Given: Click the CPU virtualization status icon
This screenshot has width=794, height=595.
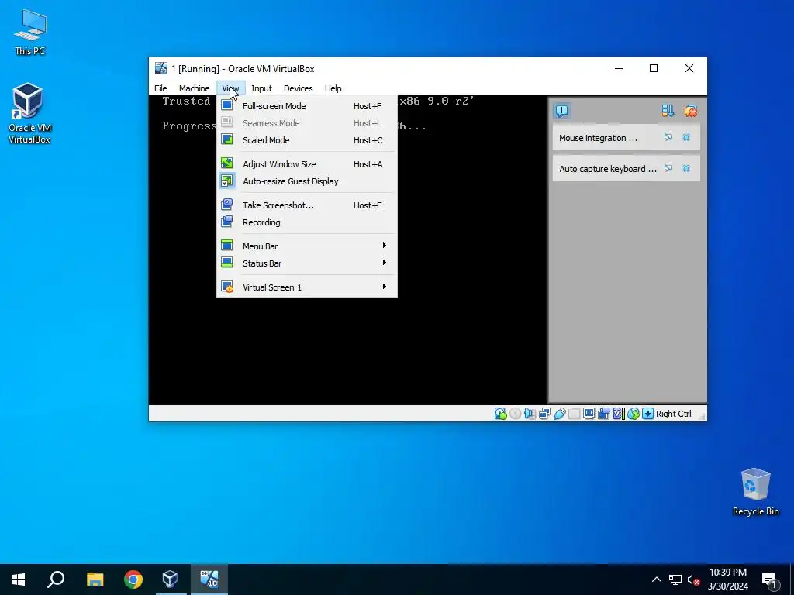Looking at the screenshot, I should click(619, 414).
